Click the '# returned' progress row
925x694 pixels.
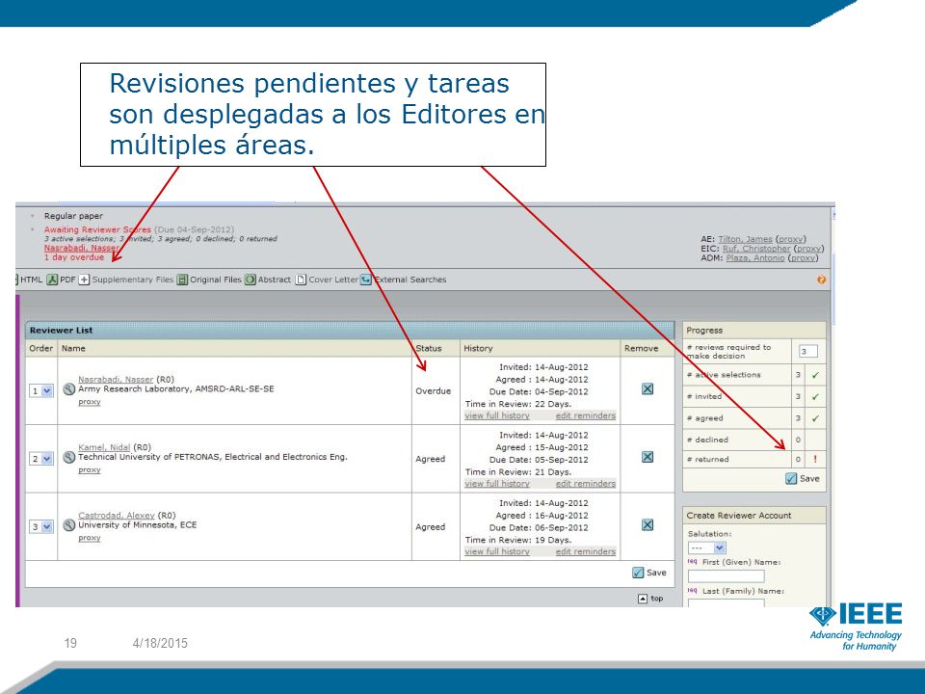click(x=753, y=459)
